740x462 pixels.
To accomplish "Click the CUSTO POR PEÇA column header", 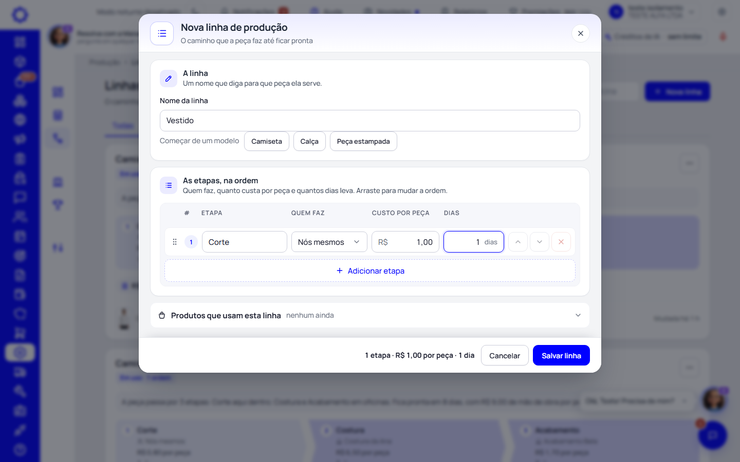I will click(x=401, y=213).
